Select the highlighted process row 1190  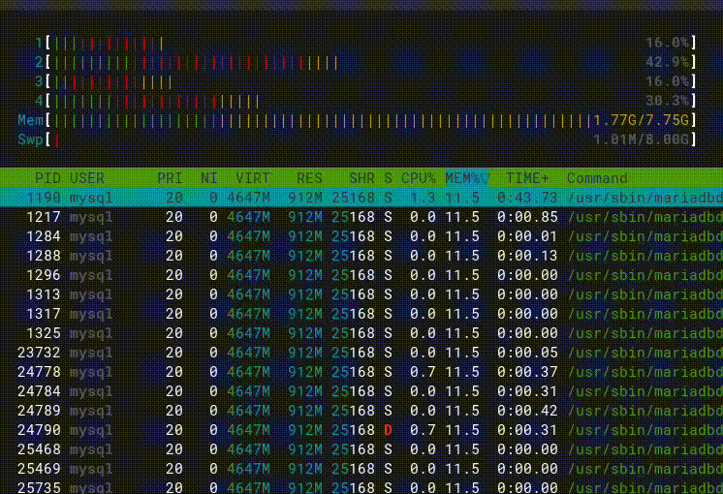pos(361,198)
